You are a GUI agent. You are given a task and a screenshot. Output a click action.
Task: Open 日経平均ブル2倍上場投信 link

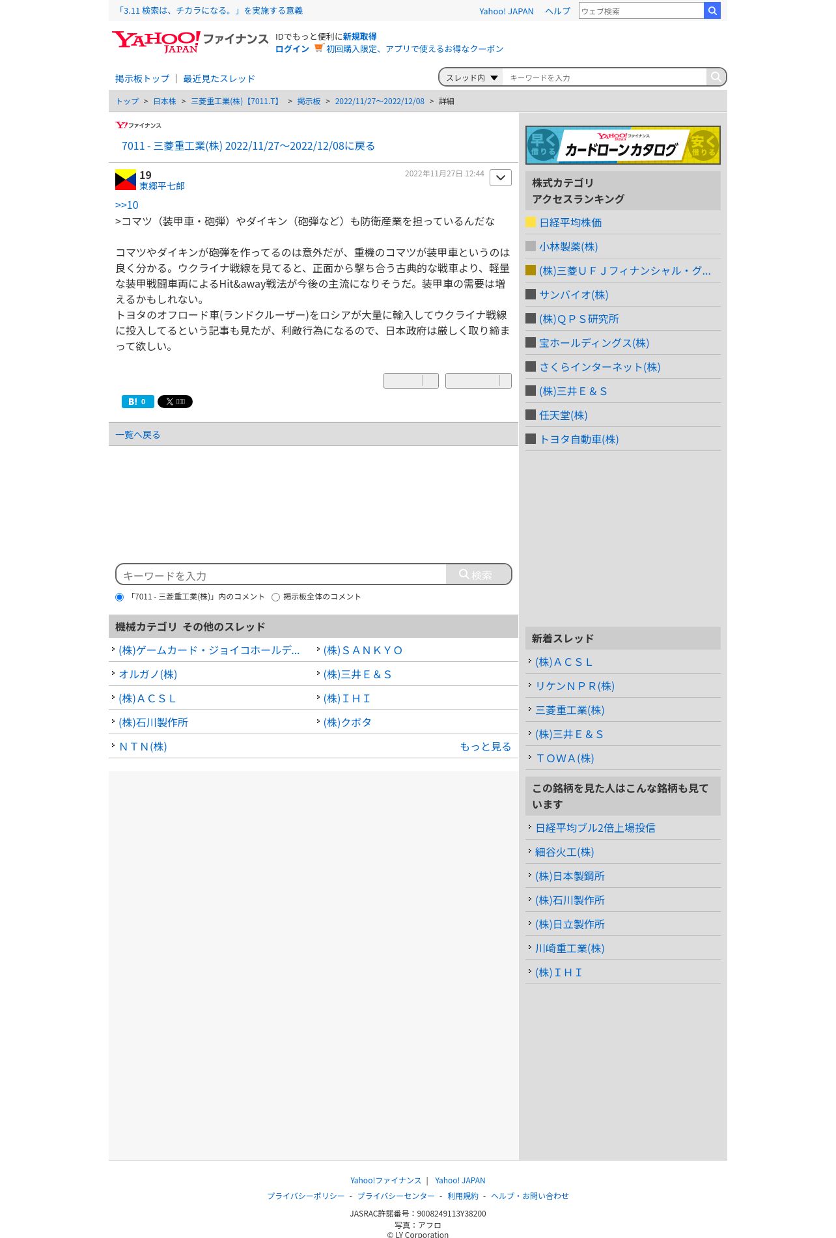pyautogui.click(x=595, y=828)
